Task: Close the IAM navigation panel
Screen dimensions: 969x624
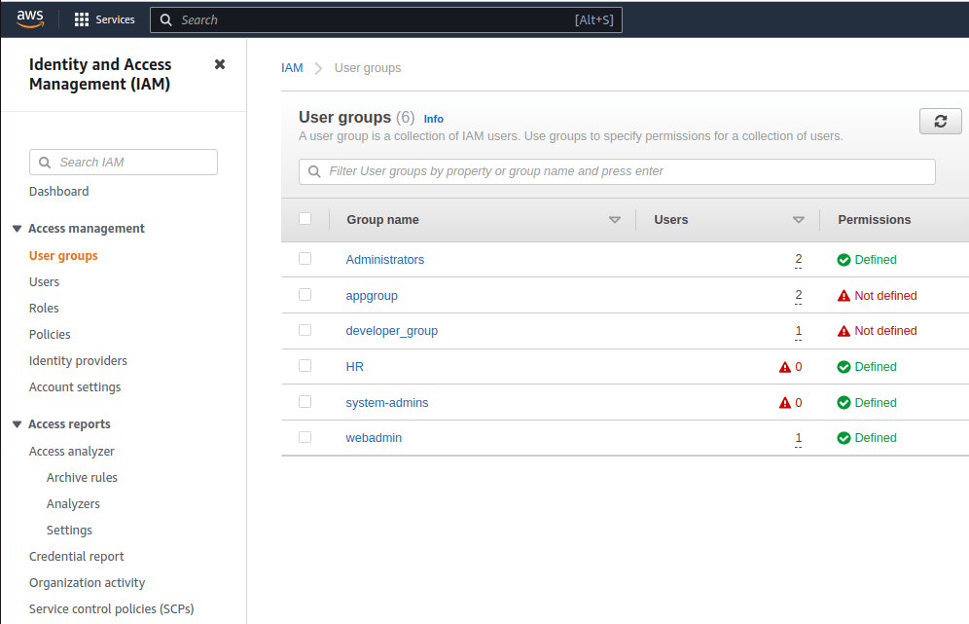Action: coord(219,64)
